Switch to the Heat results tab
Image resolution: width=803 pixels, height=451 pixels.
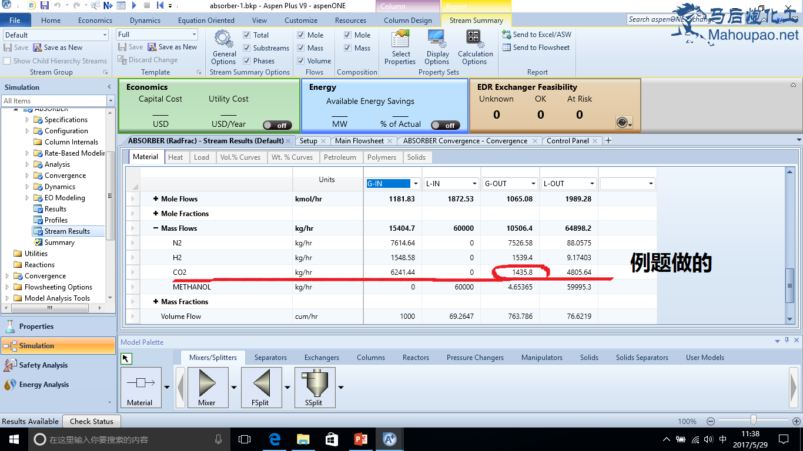pyautogui.click(x=175, y=157)
